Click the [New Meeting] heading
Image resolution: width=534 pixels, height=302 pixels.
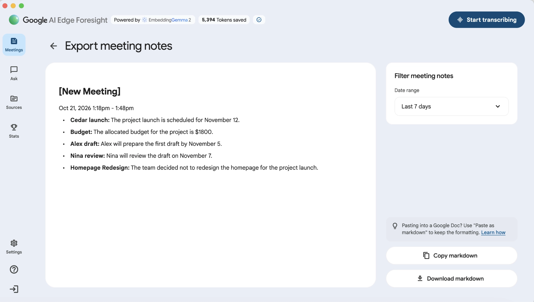pyautogui.click(x=89, y=91)
